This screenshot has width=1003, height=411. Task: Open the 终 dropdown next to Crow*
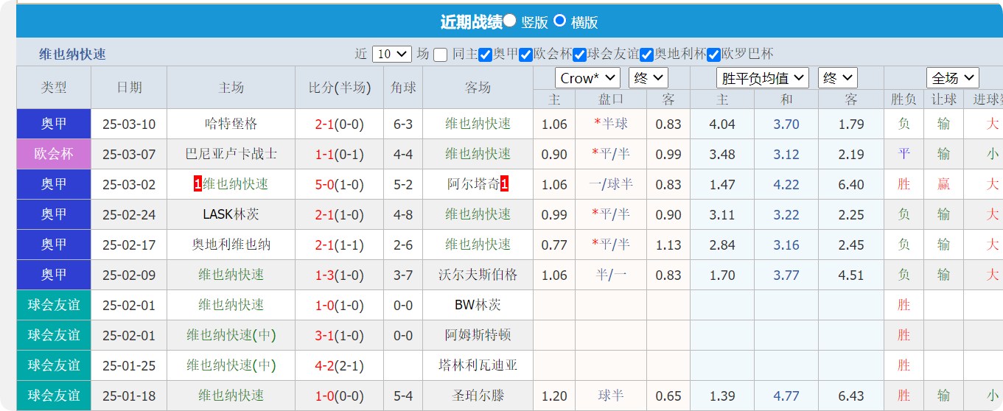tap(648, 78)
